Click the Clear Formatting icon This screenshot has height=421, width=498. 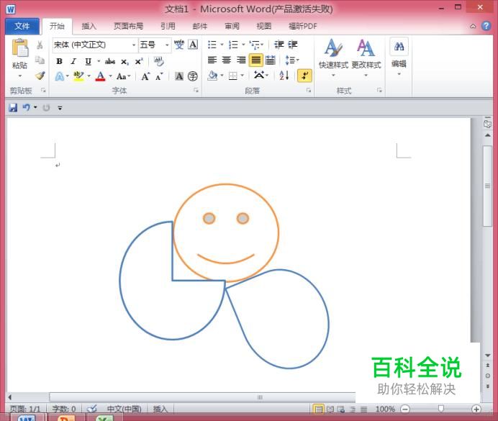158,61
